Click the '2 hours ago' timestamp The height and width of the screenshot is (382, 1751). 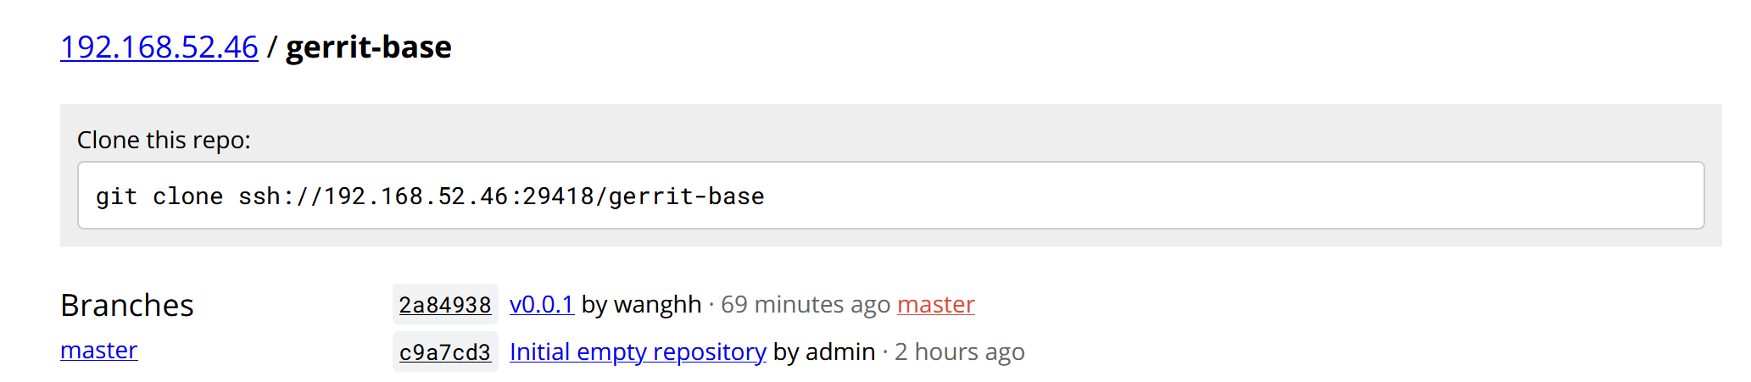coord(959,352)
